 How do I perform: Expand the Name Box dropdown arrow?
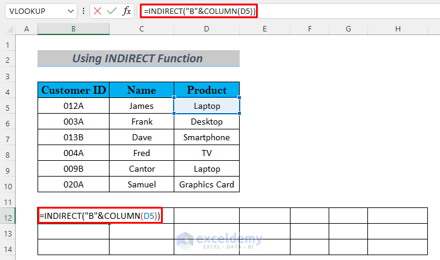(x=72, y=11)
